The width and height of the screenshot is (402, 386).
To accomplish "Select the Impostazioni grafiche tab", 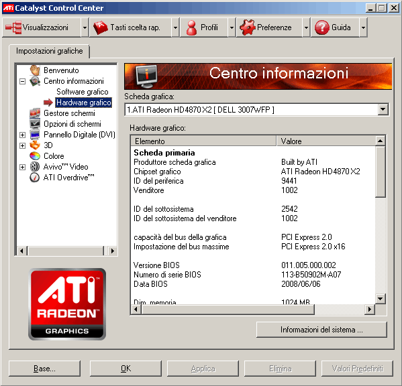I will point(49,51).
